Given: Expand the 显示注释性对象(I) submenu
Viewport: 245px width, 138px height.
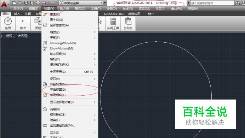Looking at the screenshot, I should pos(70,102).
